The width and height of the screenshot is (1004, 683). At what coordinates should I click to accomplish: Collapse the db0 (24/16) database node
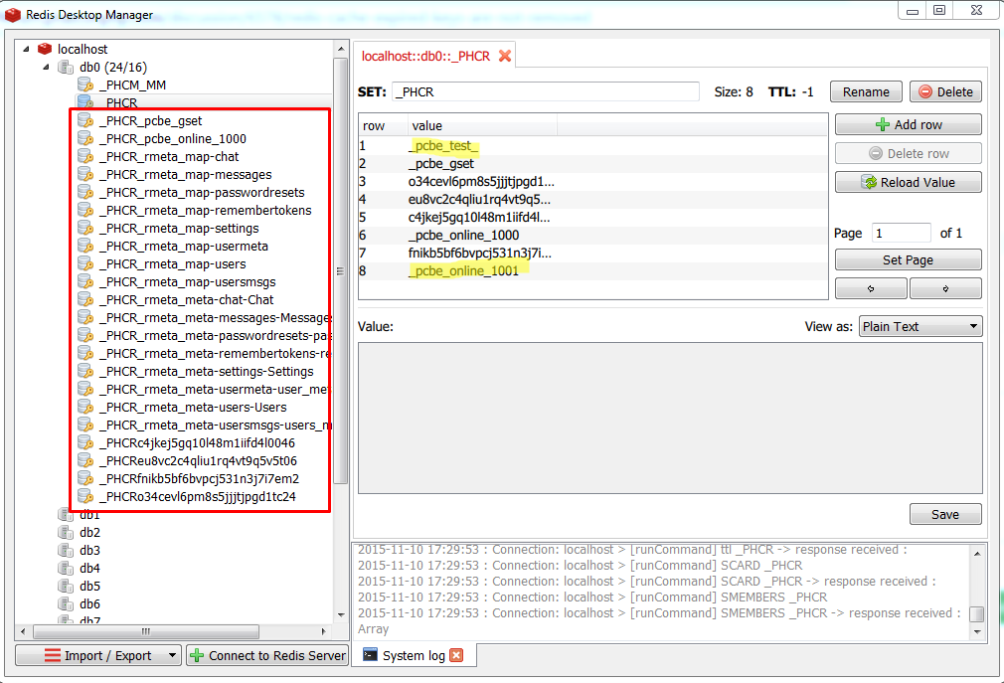44,67
